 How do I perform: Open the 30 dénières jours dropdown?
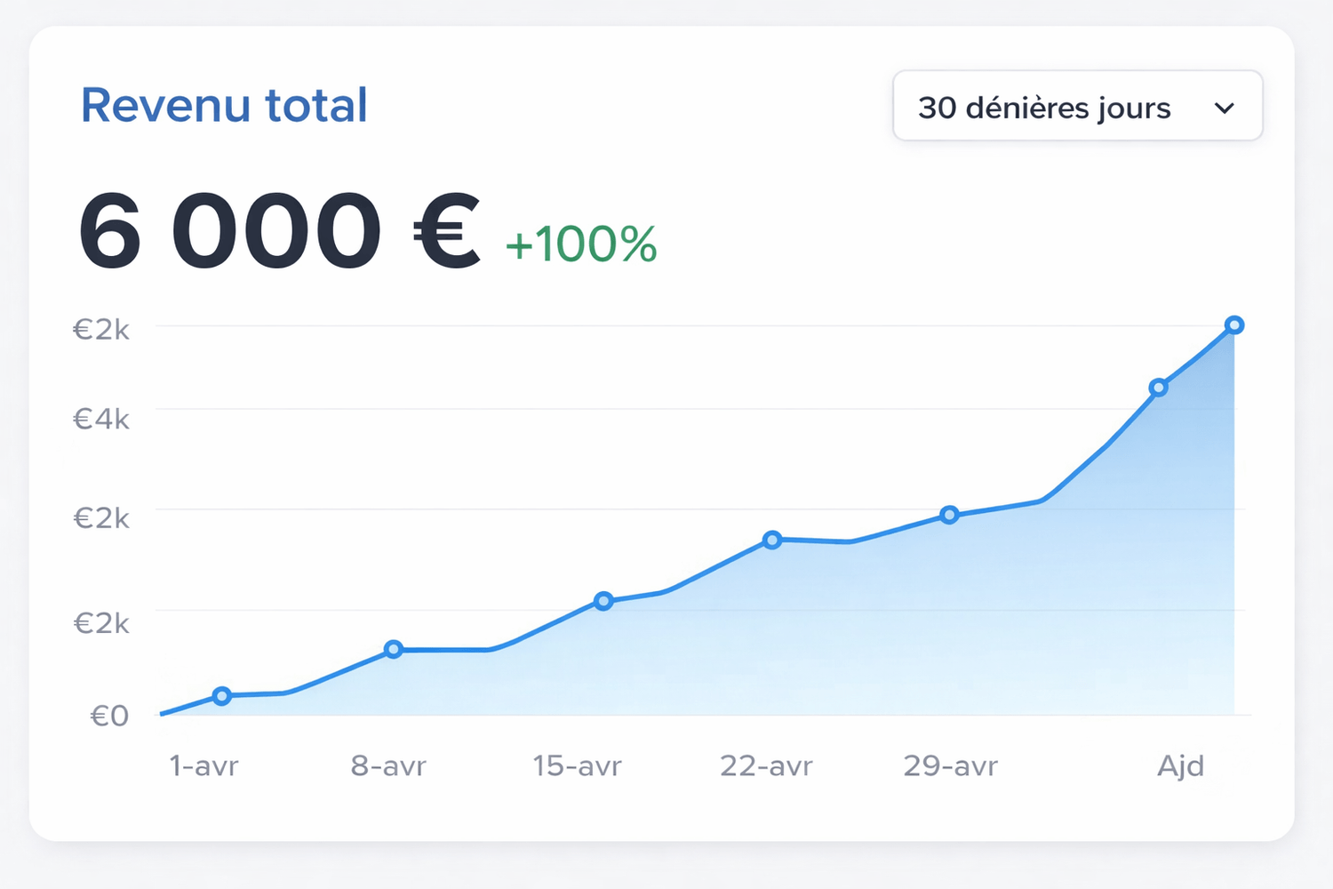[1077, 106]
